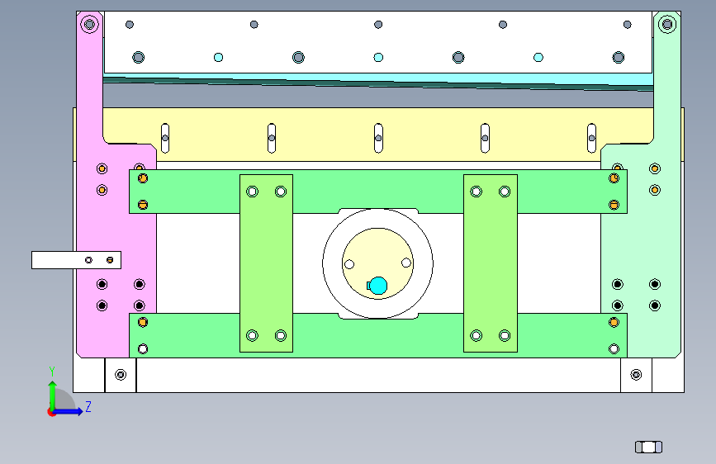
Task: Click the left white hole on the cream disc
Action: tap(349, 264)
